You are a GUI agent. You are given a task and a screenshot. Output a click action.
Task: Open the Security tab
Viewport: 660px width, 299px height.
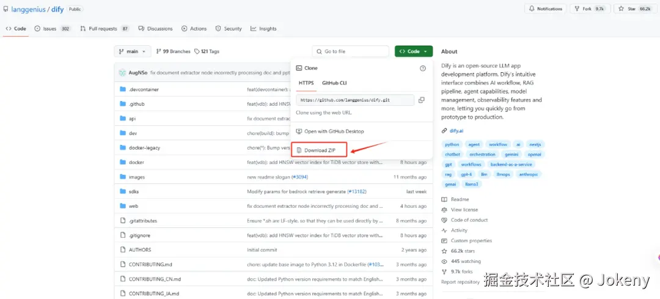[x=229, y=29]
